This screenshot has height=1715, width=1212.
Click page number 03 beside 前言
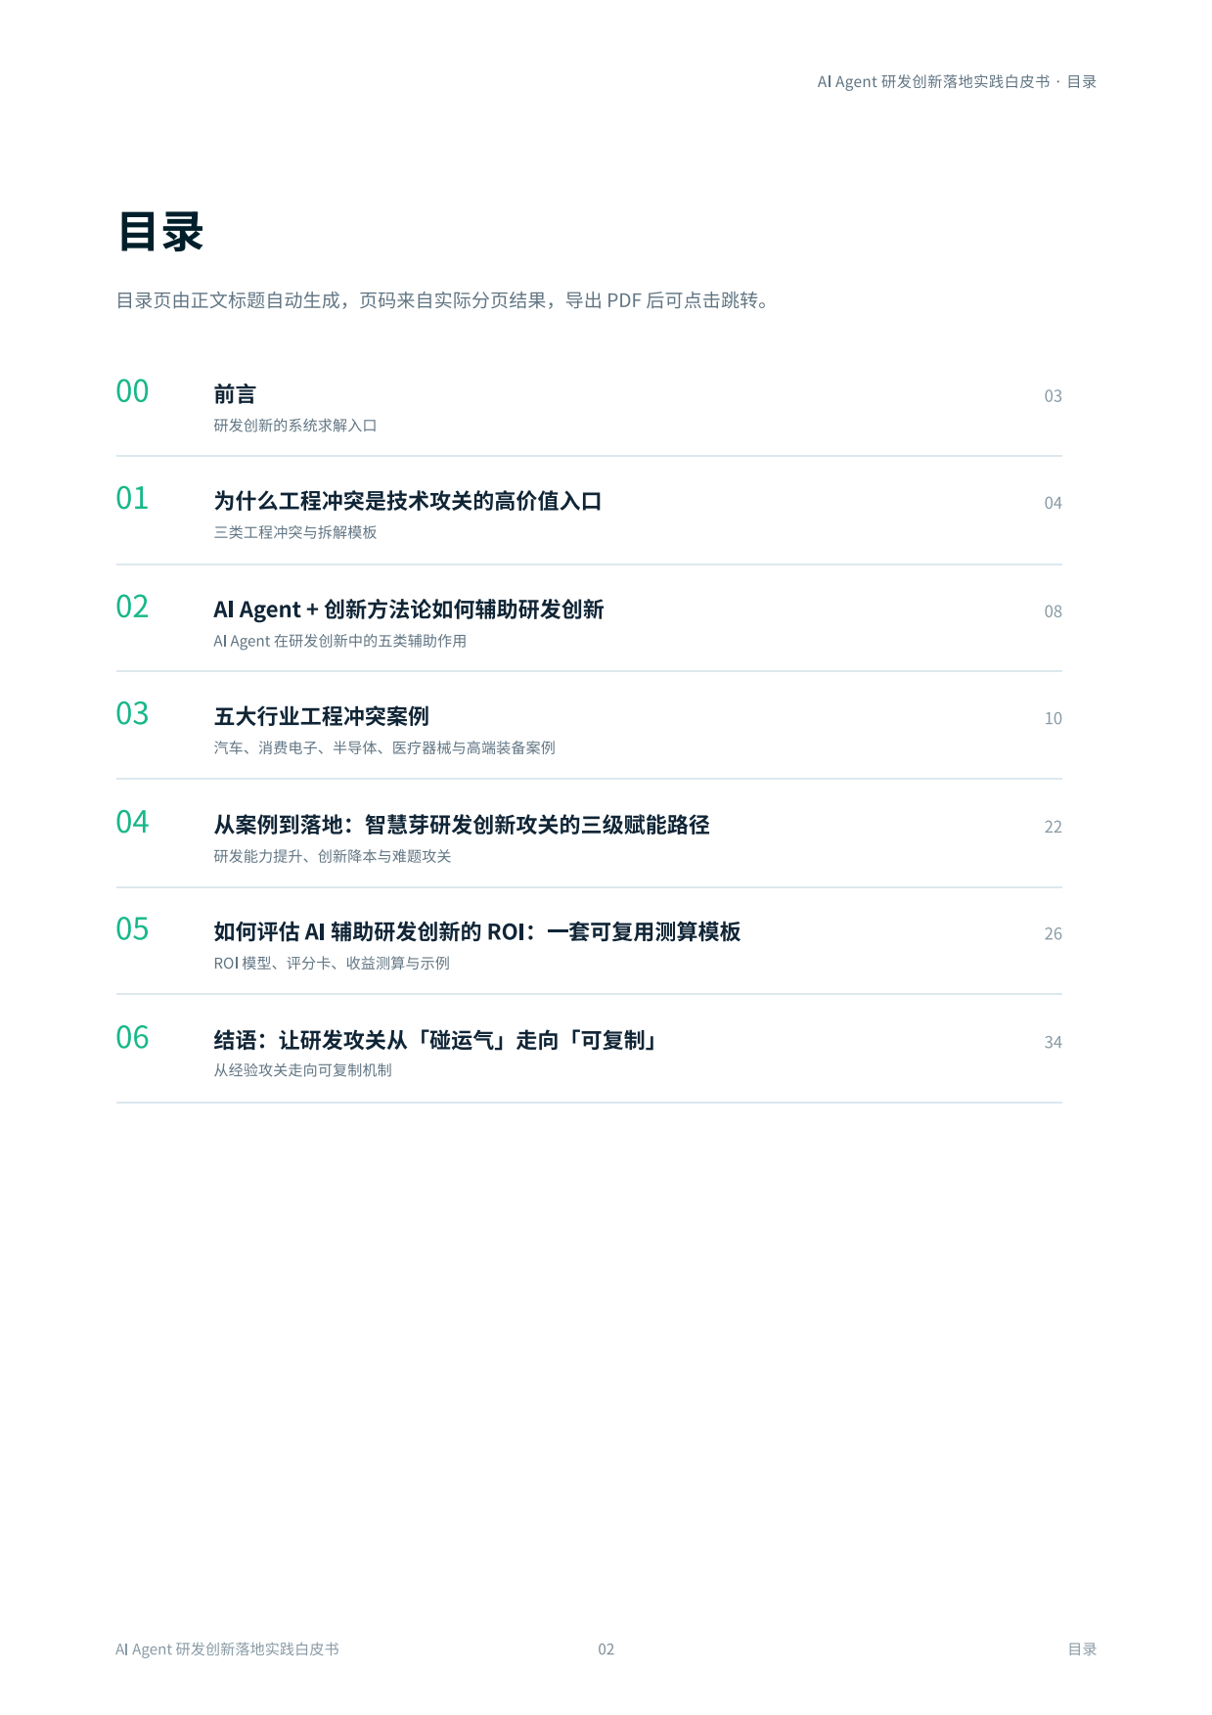coord(1053,396)
